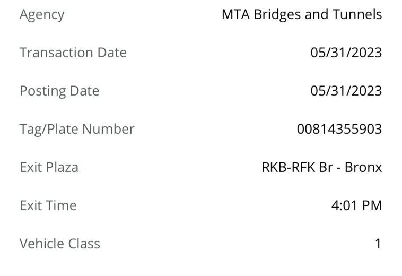Click the Transaction Date label
Screen dimensions: 402x276
[x=73, y=53]
